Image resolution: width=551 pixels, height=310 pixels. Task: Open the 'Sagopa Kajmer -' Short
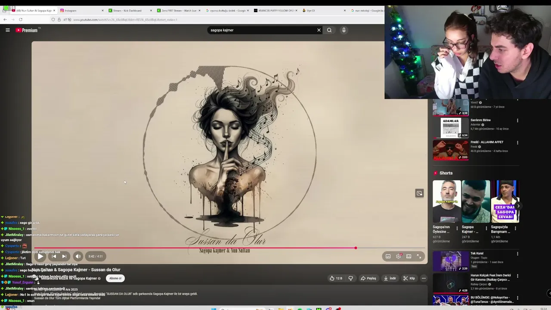pos(476,201)
